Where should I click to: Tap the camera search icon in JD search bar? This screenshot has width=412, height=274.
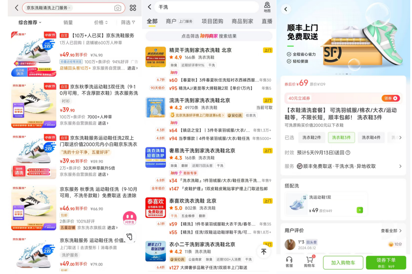click(118, 8)
